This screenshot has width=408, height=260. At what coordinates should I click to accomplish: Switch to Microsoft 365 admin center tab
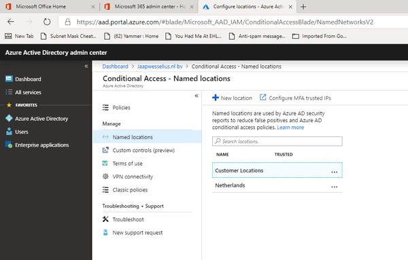150,7
